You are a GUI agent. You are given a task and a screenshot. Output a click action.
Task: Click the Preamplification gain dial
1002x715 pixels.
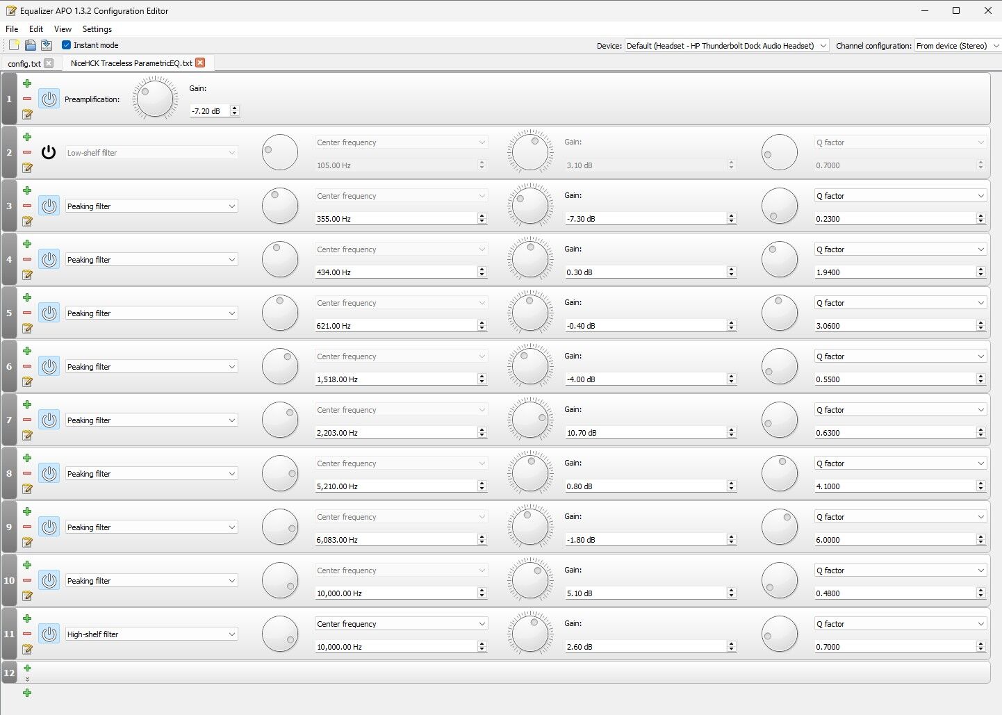[x=155, y=99]
